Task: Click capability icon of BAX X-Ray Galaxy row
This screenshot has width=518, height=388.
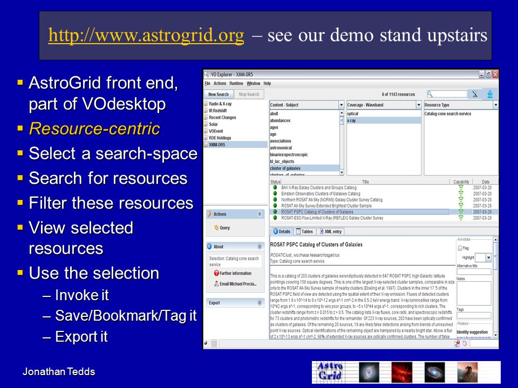Action: (x=461, y=188)
